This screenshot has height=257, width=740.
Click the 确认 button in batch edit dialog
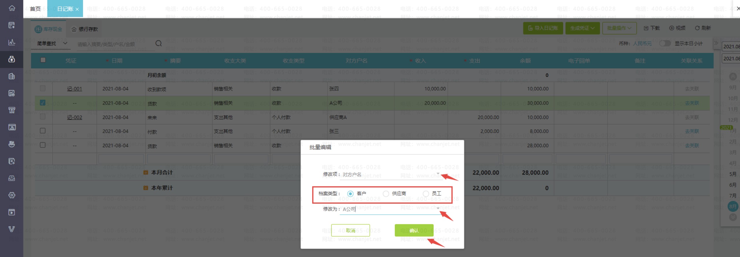tap(414, 230)
